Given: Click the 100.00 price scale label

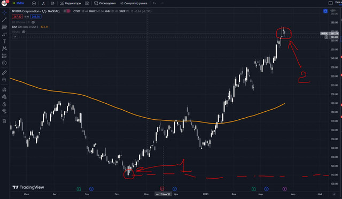Looking at the screenshot, I should [x=334, y=183].
